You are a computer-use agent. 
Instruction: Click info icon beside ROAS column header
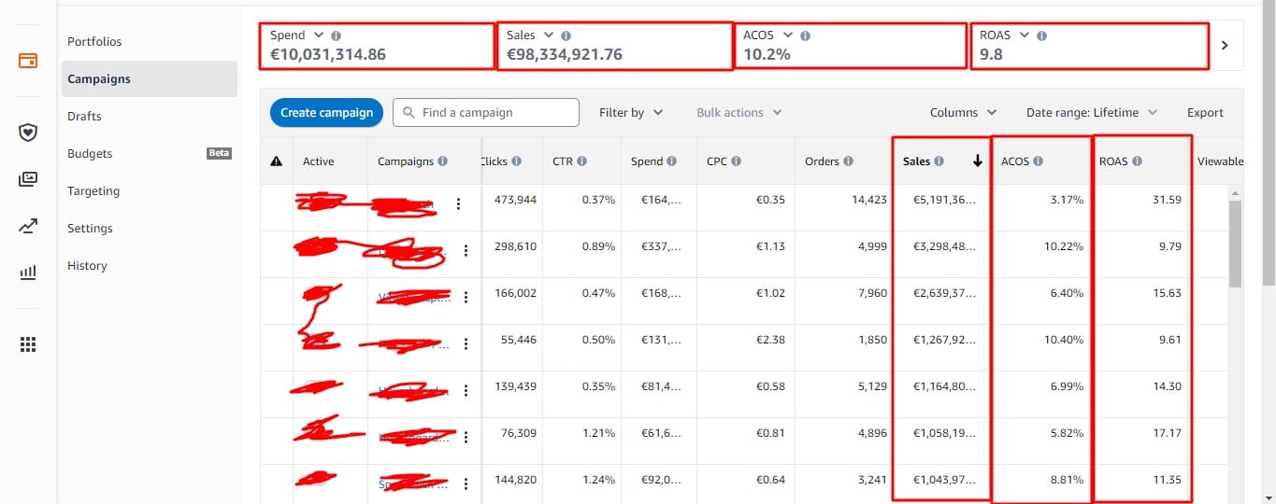pos(1137,161)
